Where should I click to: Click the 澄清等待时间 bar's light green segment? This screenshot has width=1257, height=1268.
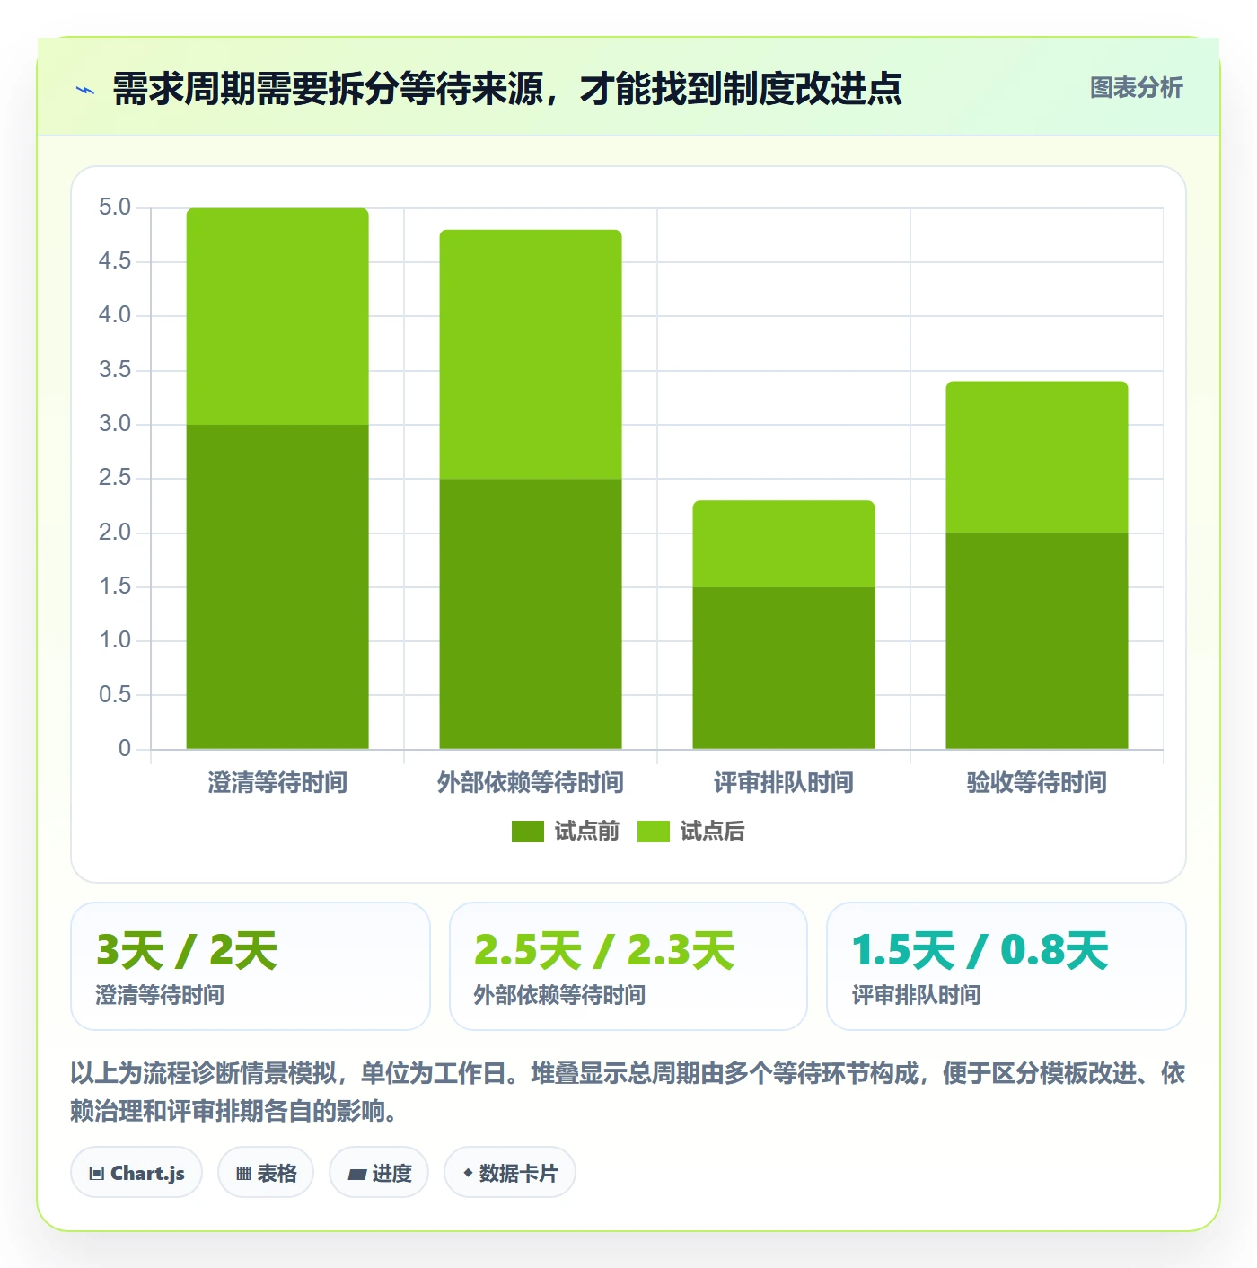tap(277, 316)
